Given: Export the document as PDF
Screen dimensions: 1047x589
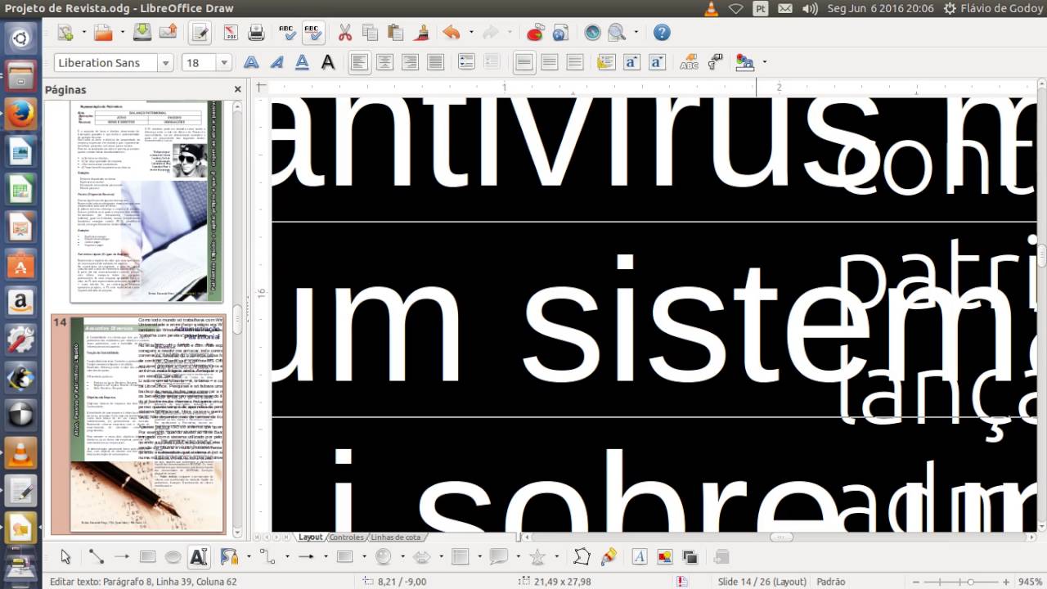Looking at the screenshot, I should point(231,33).
